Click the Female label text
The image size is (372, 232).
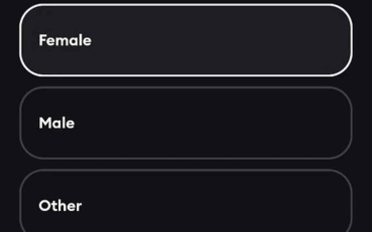tap(65, 40)
